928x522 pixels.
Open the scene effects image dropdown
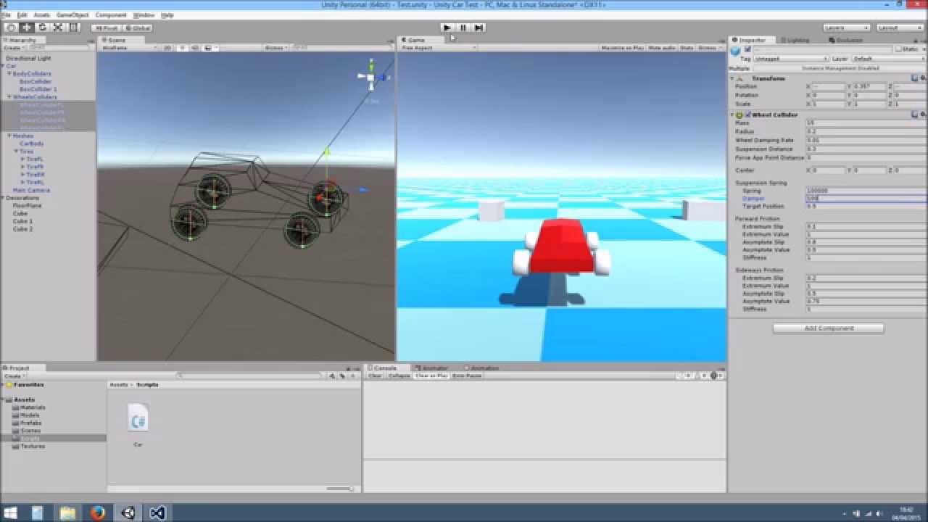coord(210,48)
